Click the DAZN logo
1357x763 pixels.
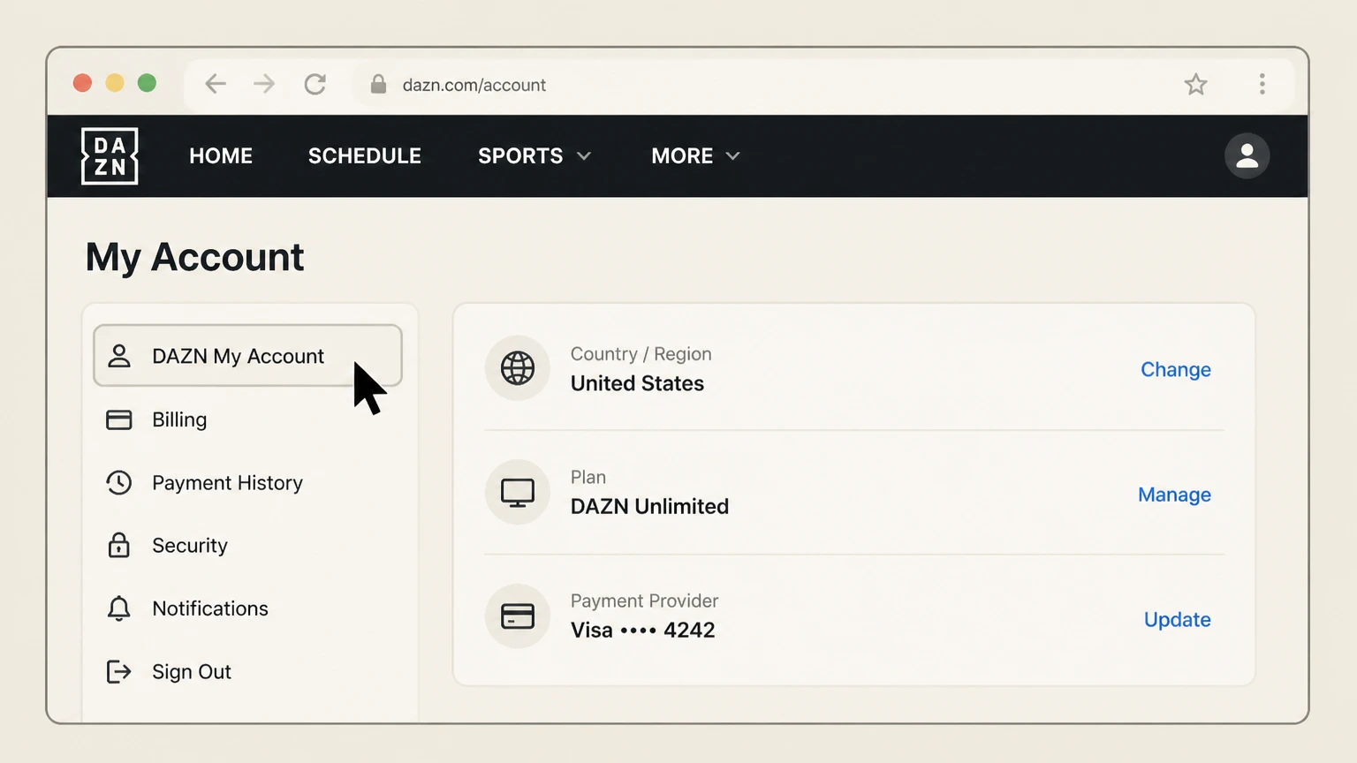[110, 156]
